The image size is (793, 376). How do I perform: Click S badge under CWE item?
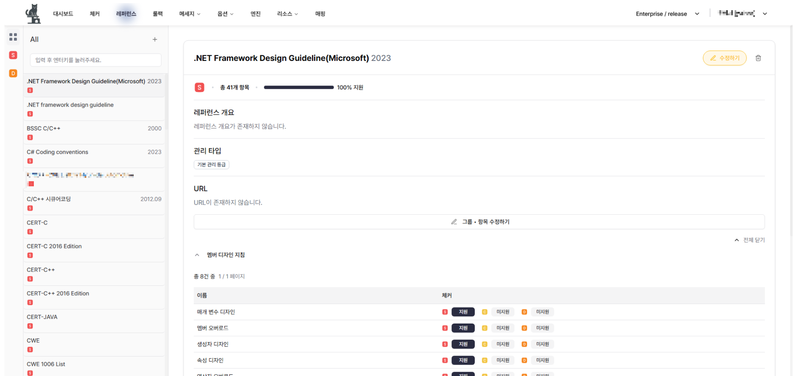pyautogui.click(x=30, y=350)
